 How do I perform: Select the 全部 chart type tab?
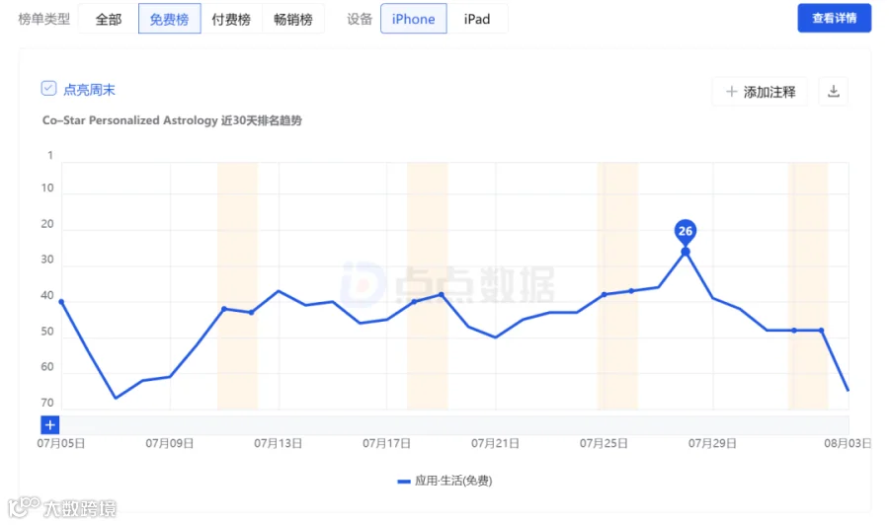tap(109, 19)
